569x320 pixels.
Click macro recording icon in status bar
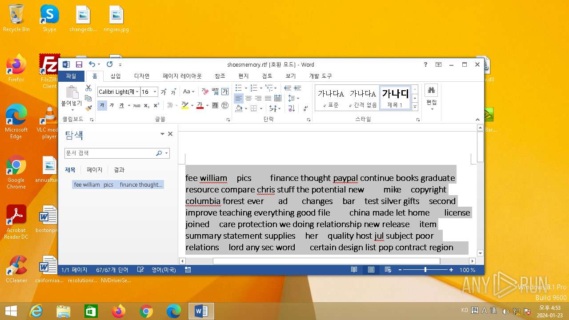pos(188,270)
